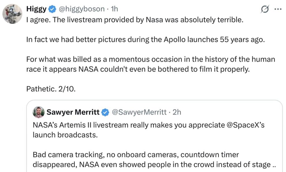The image size is (286, 172).
Task: Click the 'billed as a momentous occasion' line
Action: pyautogui.click(x=151, y=59)
